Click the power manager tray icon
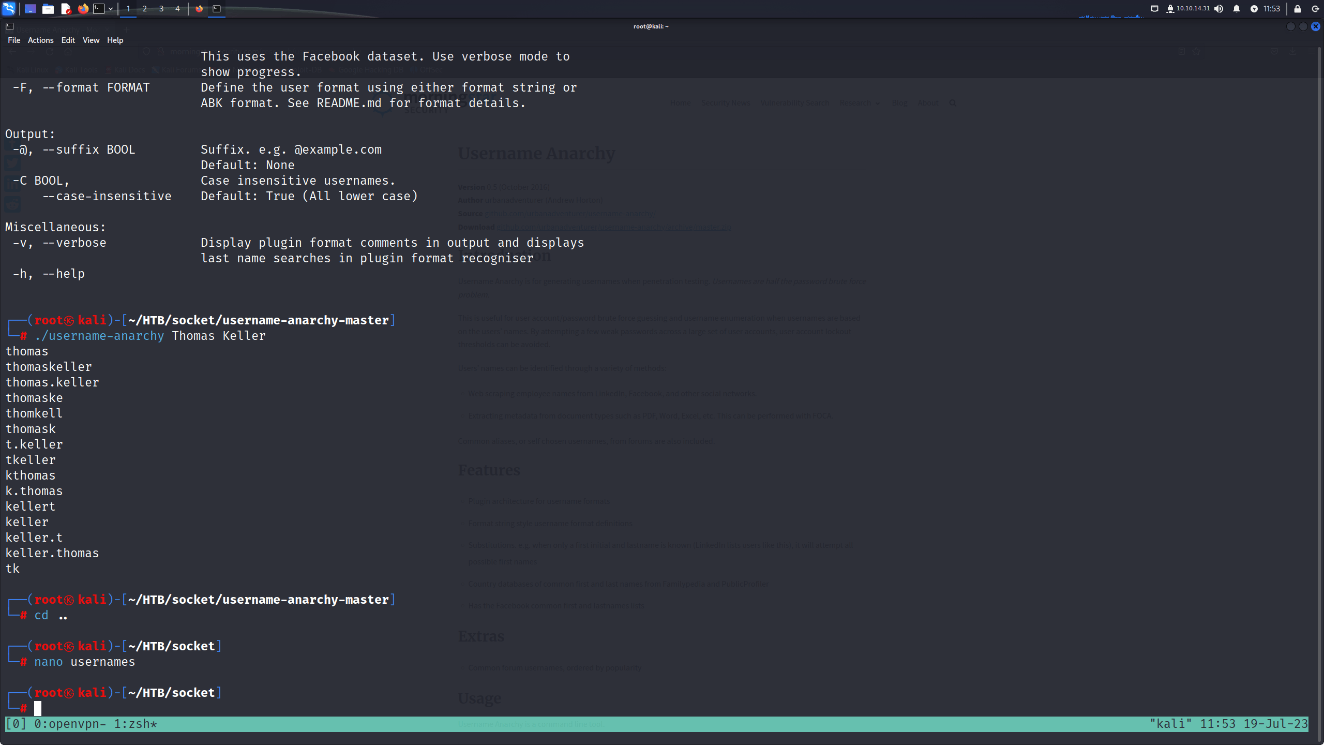This screenshot has width=1324, height=745. pyautogui.click(x=1254, y=9)
